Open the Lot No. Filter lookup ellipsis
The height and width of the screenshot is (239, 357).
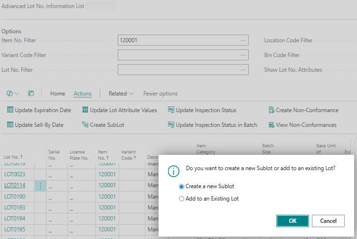click(x=243, y=70)
